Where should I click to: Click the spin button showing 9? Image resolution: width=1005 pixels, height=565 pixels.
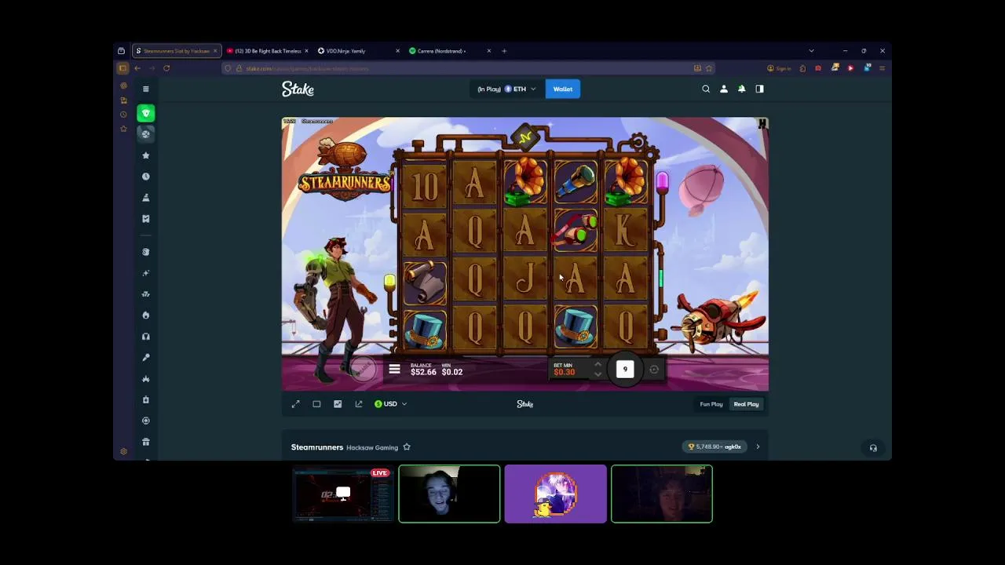625,369
